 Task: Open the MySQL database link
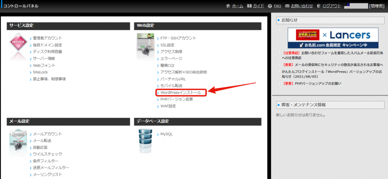click(x=166, y=134)
